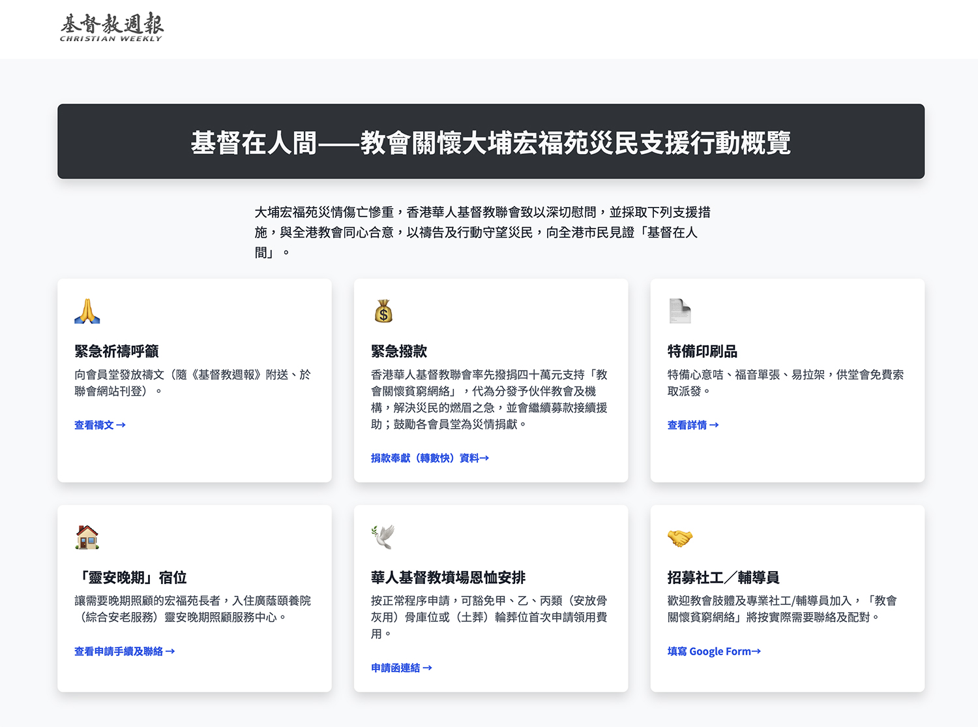The height and width of the screenshot is (727, 978).
Task: Open the 查看禱文 link
Action: [x=100, y=425]
